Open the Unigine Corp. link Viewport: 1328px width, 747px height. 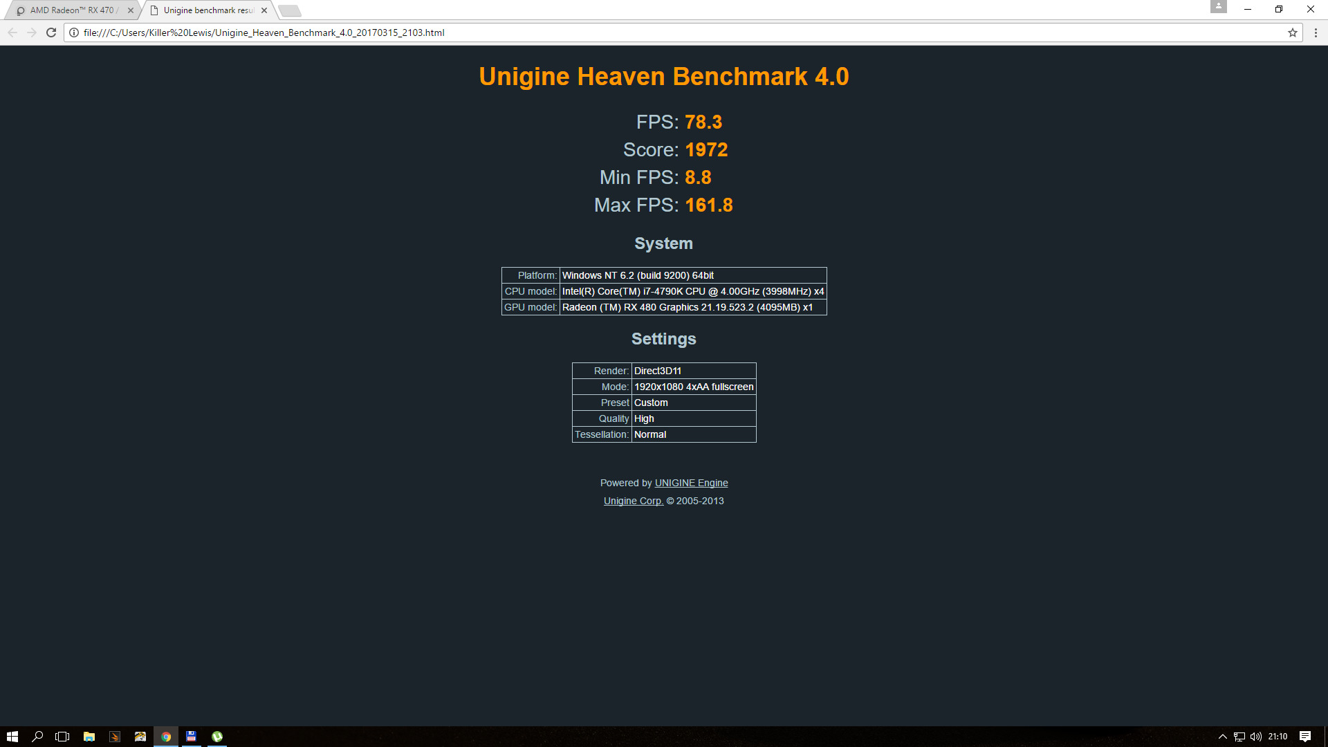(634, 501)
